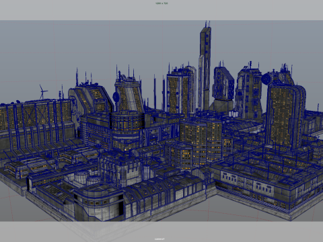
Task: Click the '1280 x 720' resolution label
Action: [x=161, y=3]
